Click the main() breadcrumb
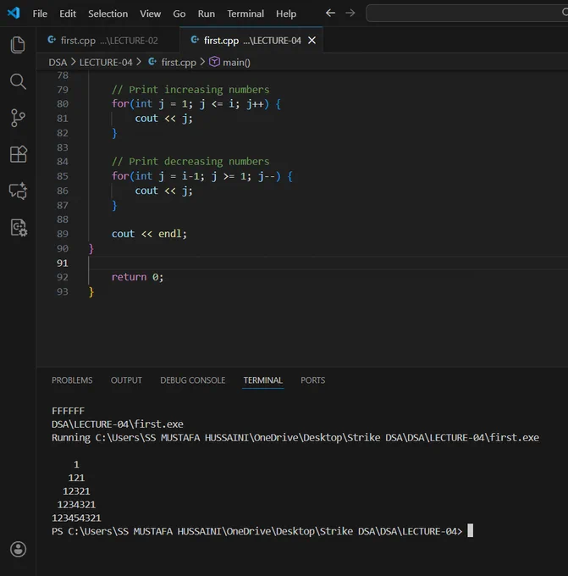The height and width of the screenshot is (576, 568). pos(236,63)
